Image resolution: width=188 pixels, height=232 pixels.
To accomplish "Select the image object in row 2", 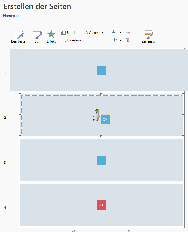I will (x=105, y=119).
